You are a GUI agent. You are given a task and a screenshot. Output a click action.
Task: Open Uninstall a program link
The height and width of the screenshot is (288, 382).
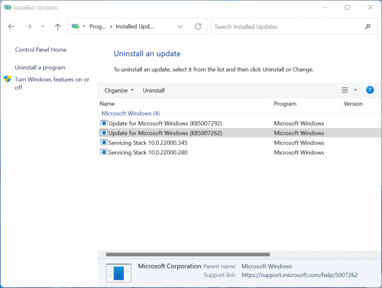pos(40,68)
